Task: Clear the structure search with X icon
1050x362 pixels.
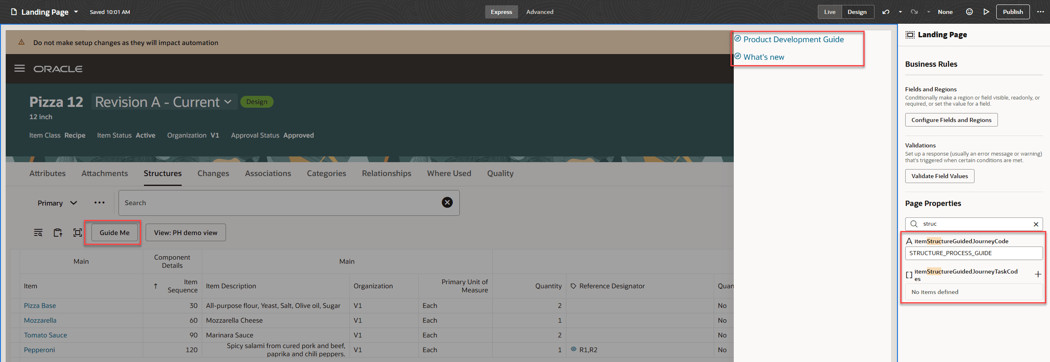Action: coord(447,202)
